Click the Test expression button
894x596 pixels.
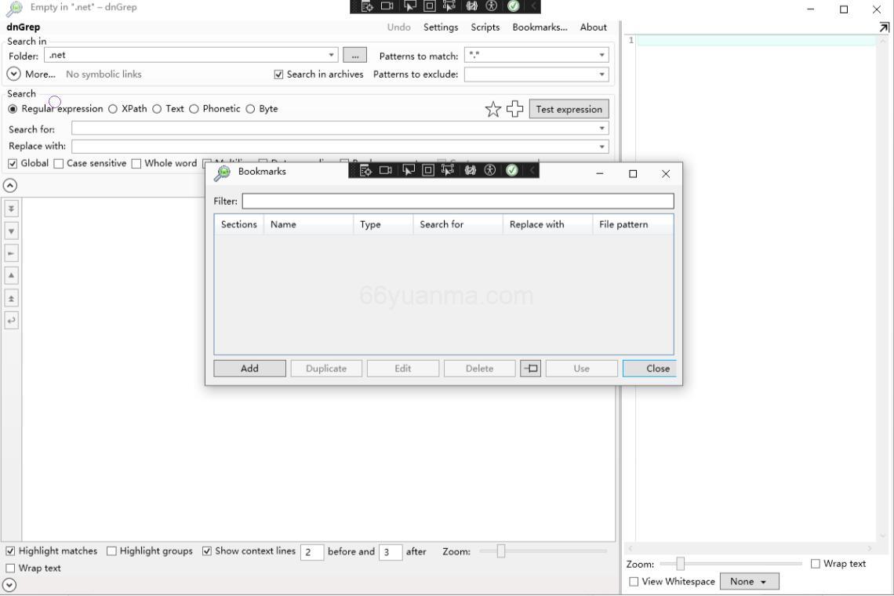point(569,109)
